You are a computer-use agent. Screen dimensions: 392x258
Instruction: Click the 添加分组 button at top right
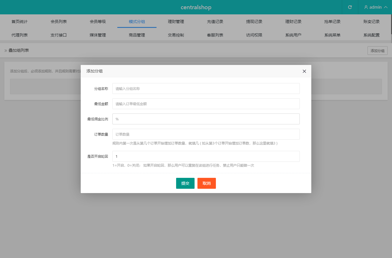(377, 51)
